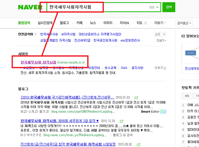This screenshot has height=147, width=199.
Task: Open the 보수교육 sublink
Action: tap(110, 68)
